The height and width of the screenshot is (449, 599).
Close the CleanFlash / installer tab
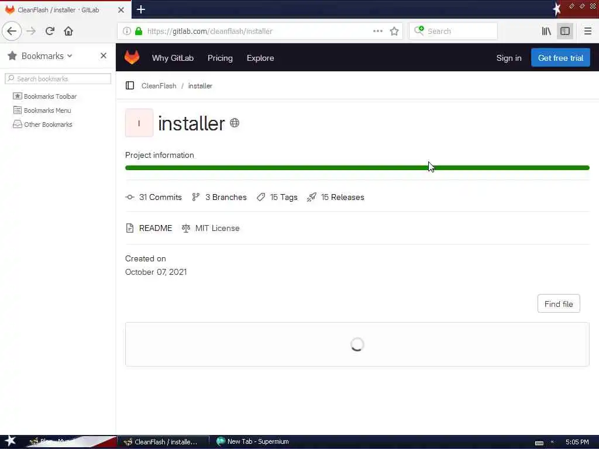pos(121,10)
